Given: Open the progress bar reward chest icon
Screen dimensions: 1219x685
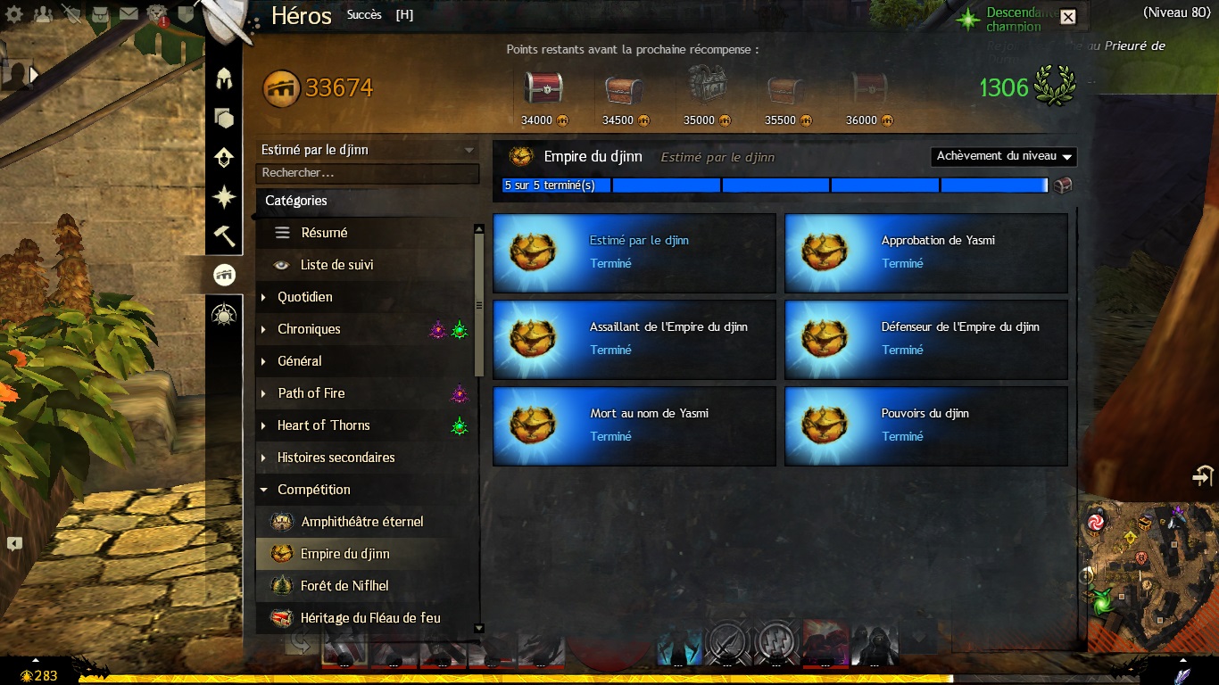Looking at the screenshot, I should click(1062, 186).
